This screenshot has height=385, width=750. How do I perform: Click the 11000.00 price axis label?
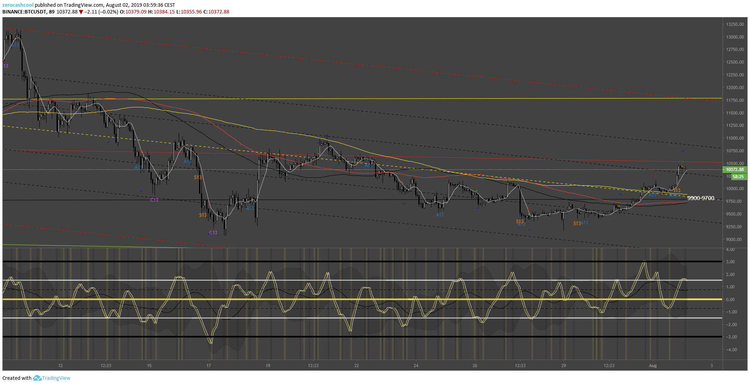(735, 138)
